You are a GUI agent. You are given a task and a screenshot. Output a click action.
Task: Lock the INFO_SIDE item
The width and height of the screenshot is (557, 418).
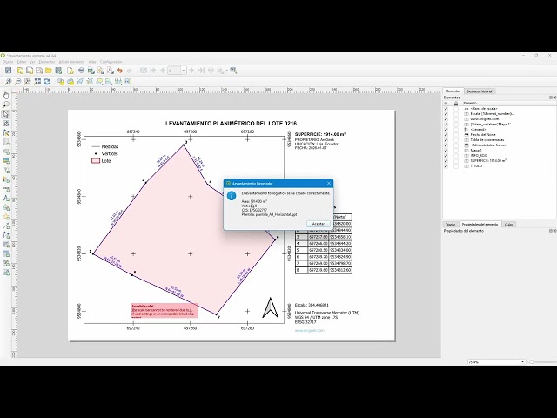(x=456, y=156)
